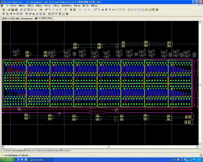
Task: Click the Windows 开始 Start button
Action: click(8, 160)
